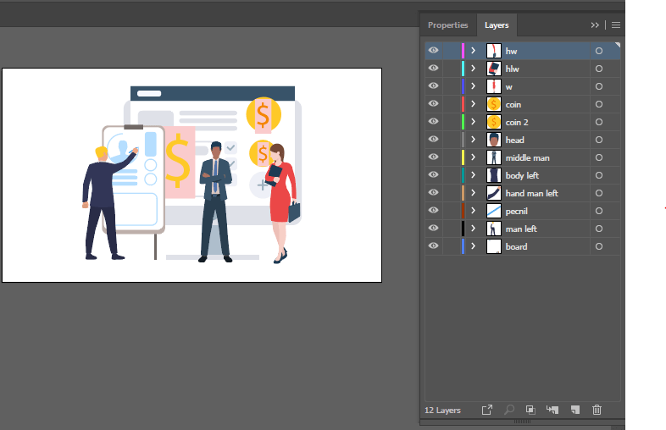The height and width of the screenshot is (430, 666).
Task: Select the body left layer by name
Action: click(x=522, y=175)
